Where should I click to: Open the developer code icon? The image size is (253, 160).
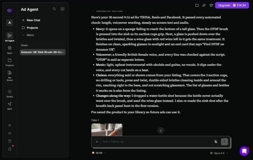click(10, 133)
